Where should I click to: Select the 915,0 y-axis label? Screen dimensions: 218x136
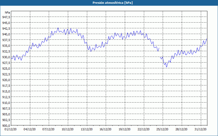[x=6, y=91]
